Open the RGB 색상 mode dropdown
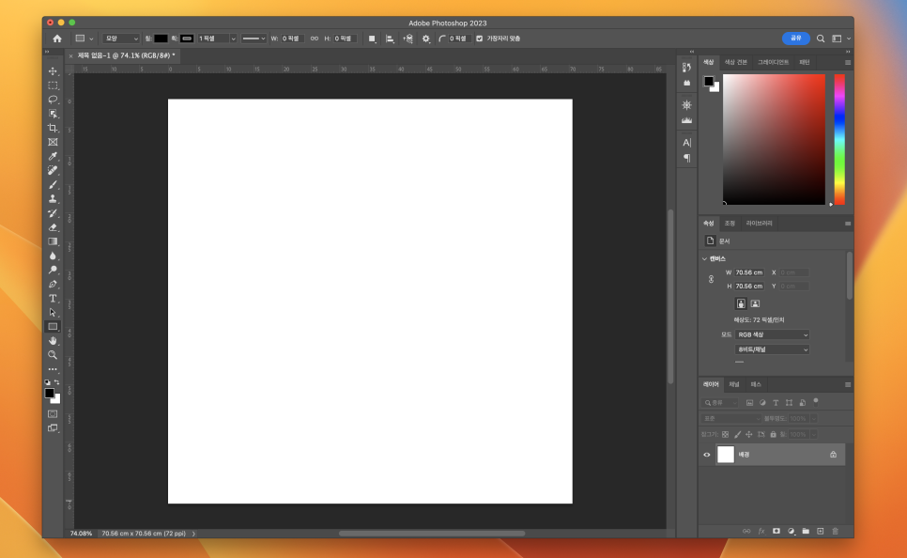This screenshot has width=907, height=558. point(772,334)
